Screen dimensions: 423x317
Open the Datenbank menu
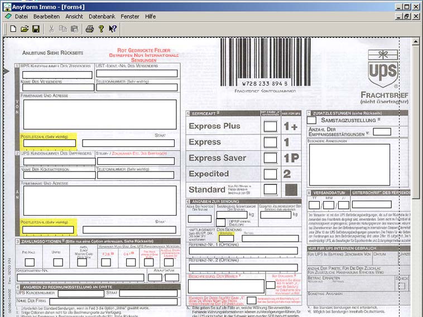[x=102, y=16]
